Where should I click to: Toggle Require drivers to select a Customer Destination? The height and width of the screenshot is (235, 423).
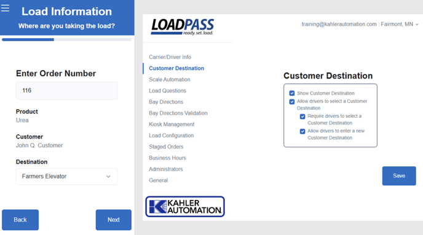pyautogui.click(x=302, y=117)
